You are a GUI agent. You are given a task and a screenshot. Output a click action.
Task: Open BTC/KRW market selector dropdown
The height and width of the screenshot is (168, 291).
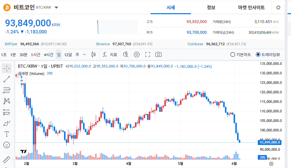[57, 7]
